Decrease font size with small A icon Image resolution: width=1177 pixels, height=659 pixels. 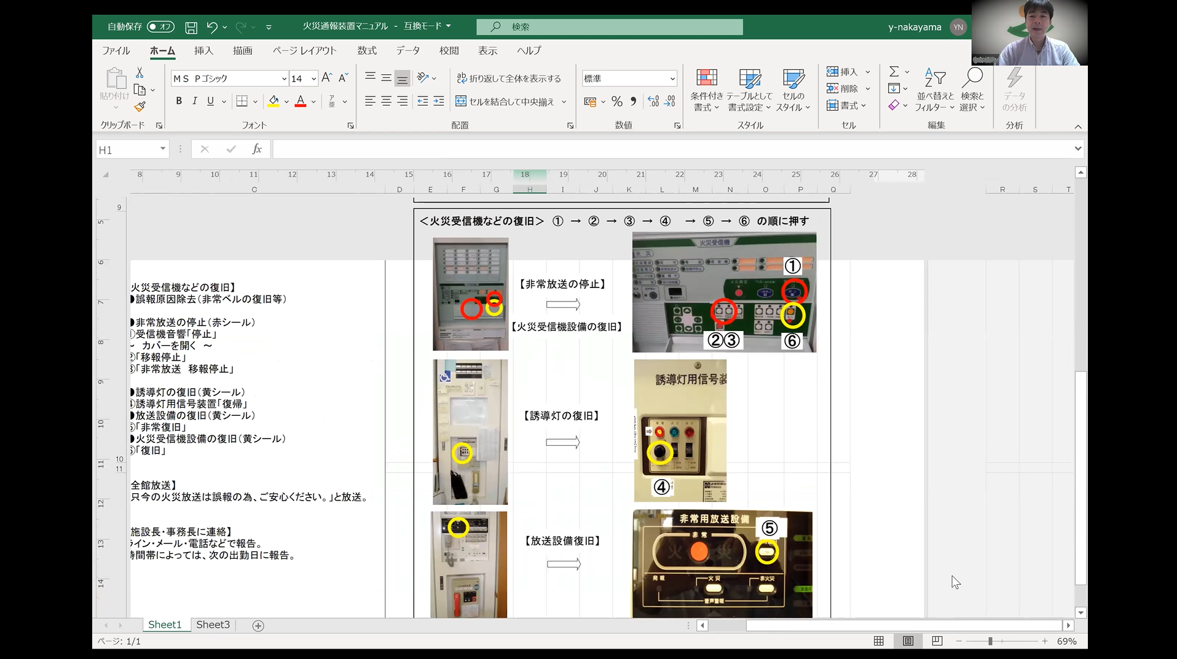[x=343, y=78]
